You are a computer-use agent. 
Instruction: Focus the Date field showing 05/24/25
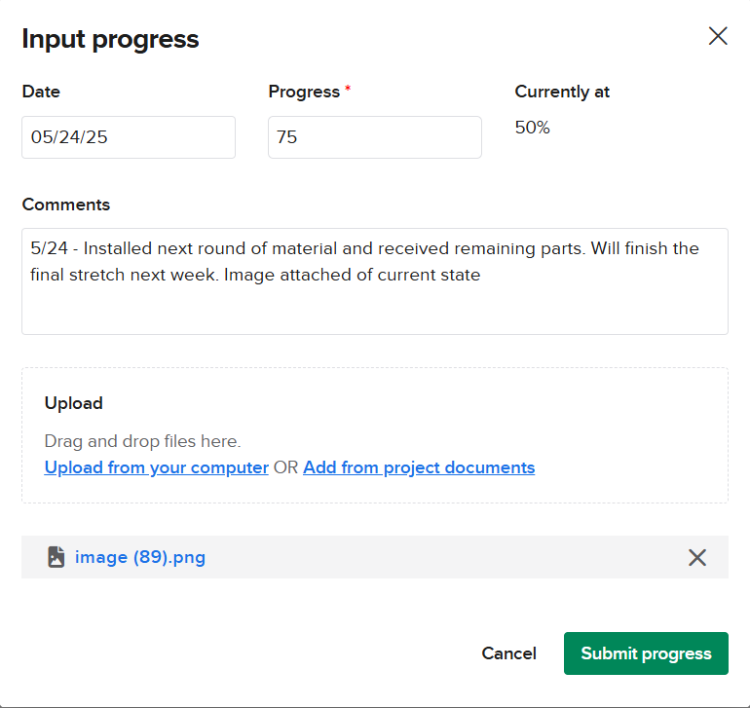(x=128, y=137)
